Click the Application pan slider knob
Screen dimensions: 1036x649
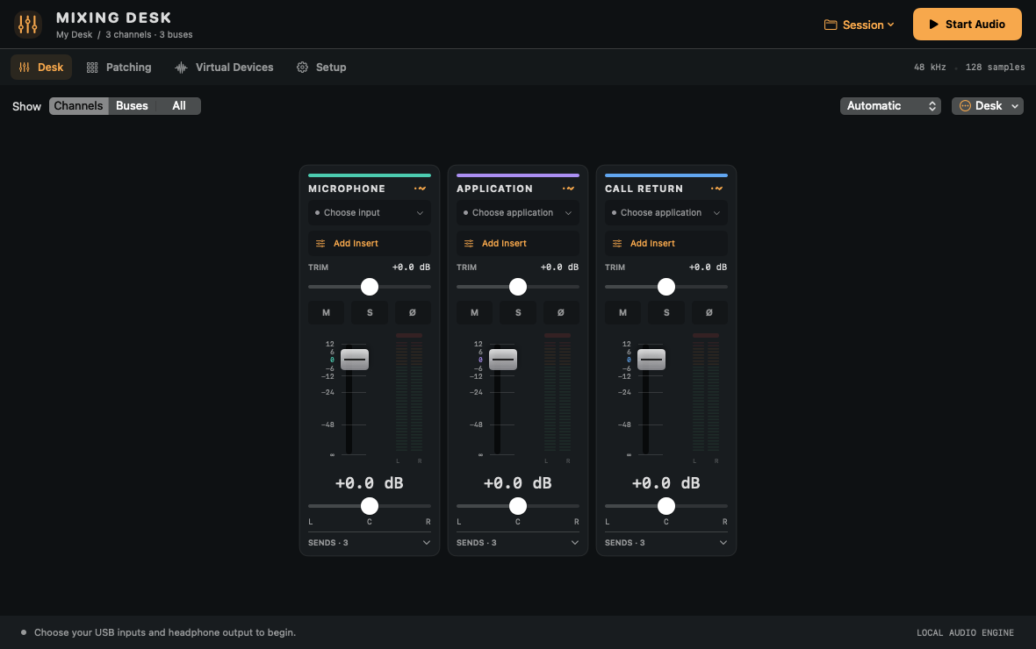coord(518,506)
